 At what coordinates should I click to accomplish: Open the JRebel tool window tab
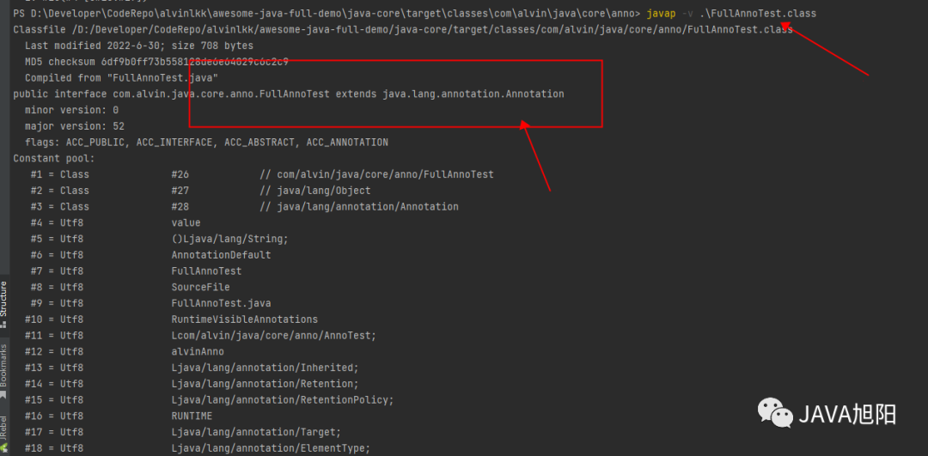coord(4,435)
